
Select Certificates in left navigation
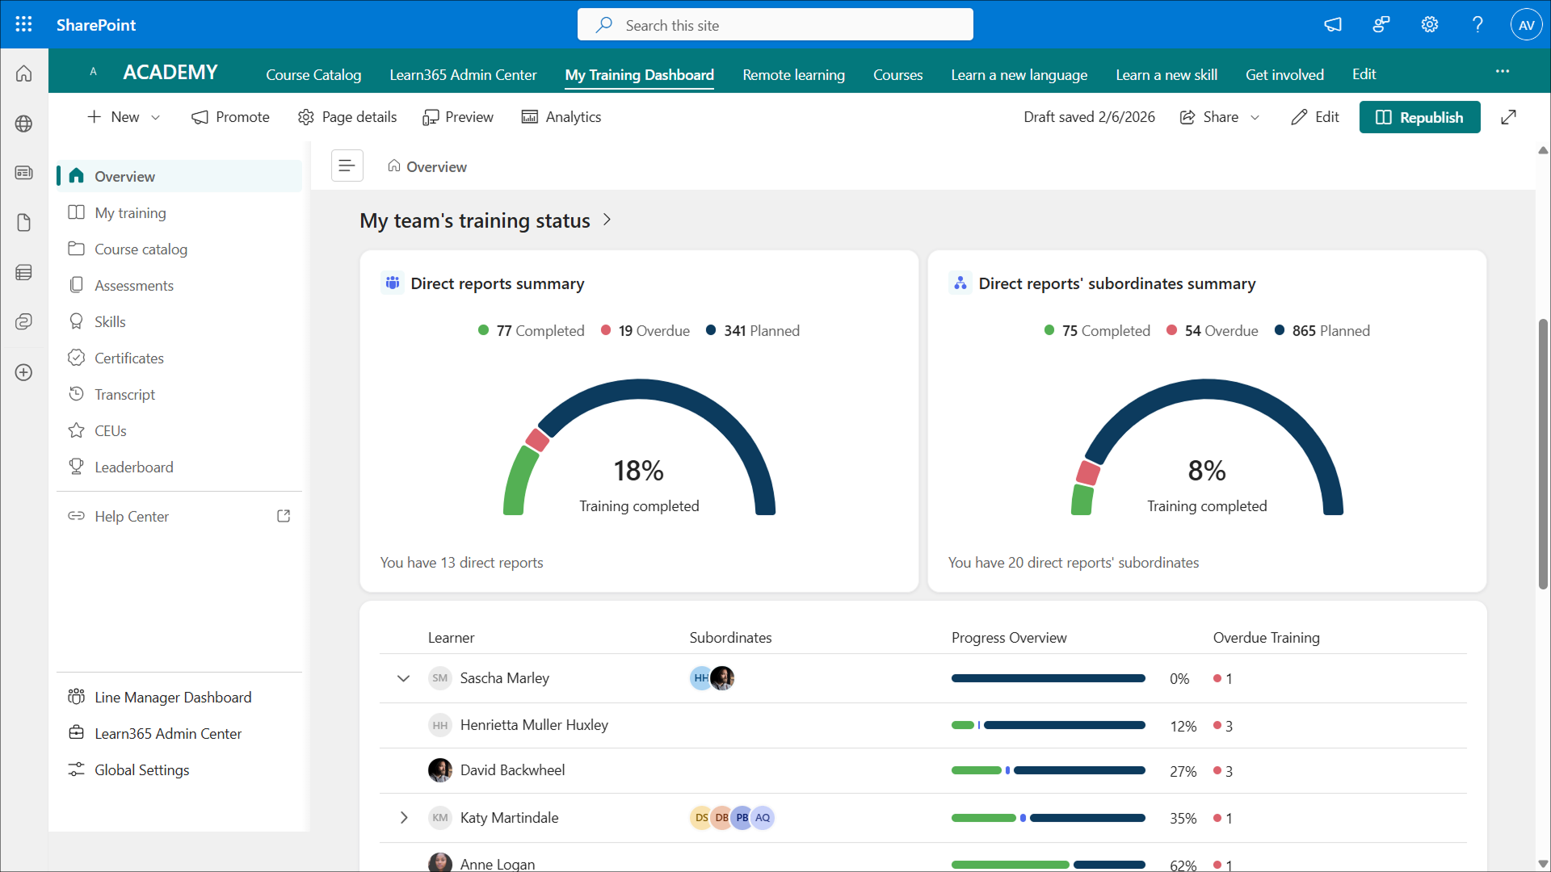coord(128,358)
